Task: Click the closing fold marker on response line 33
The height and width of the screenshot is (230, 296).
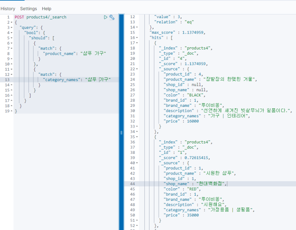Action: point(137,126)
